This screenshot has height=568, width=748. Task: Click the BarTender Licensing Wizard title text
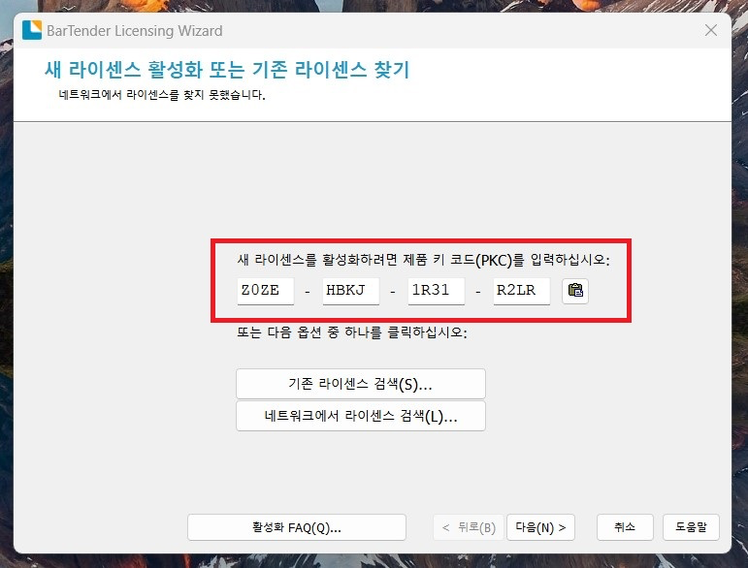point(135,30)
